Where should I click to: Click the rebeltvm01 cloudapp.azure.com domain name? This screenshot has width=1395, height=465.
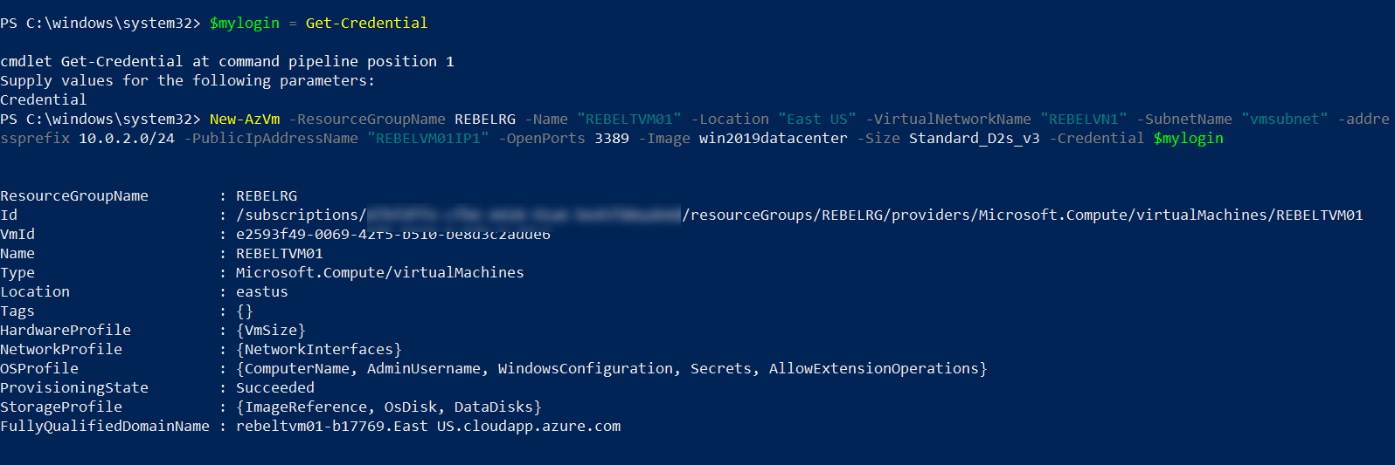[x=427, y=426]
